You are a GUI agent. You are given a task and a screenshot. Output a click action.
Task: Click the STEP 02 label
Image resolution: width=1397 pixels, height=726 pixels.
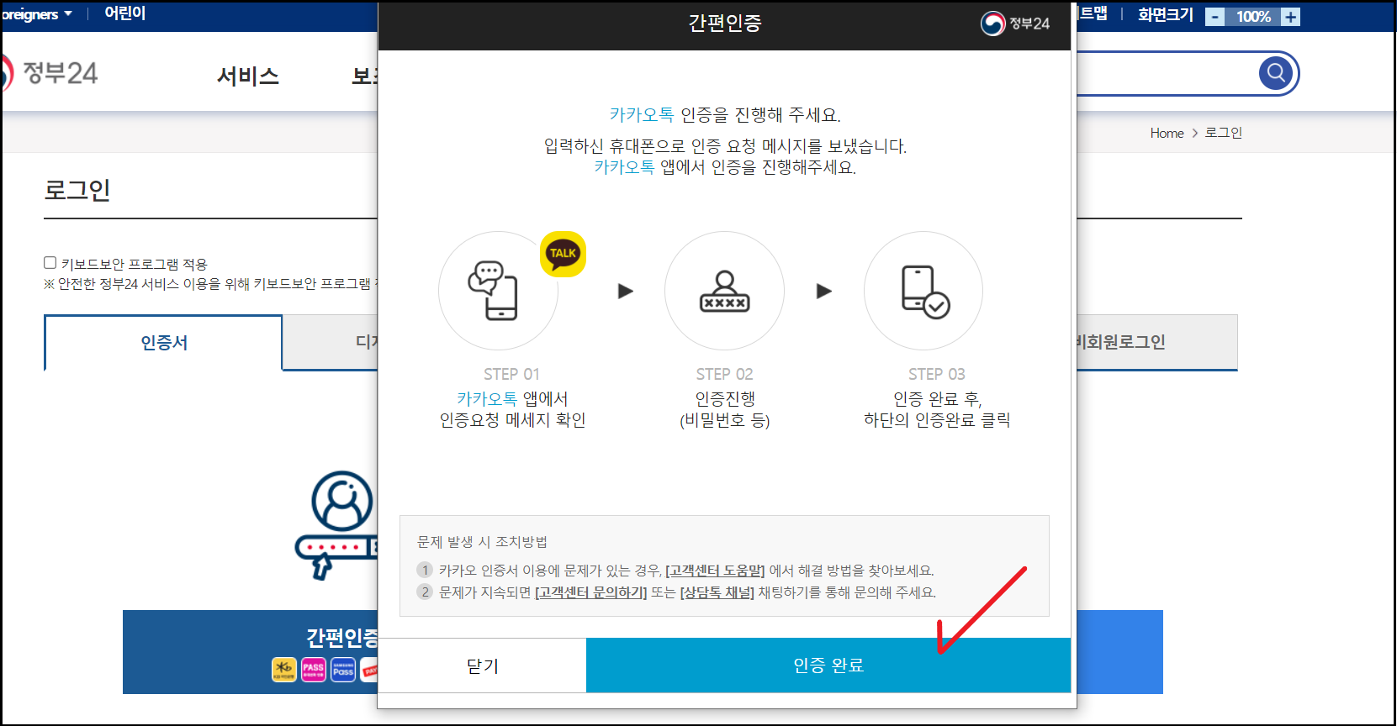[x=724, y=374]
